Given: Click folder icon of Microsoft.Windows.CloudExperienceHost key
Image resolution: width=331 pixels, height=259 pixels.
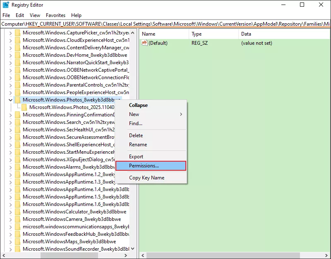Looking at the screenshot, I should click(18, 40).
